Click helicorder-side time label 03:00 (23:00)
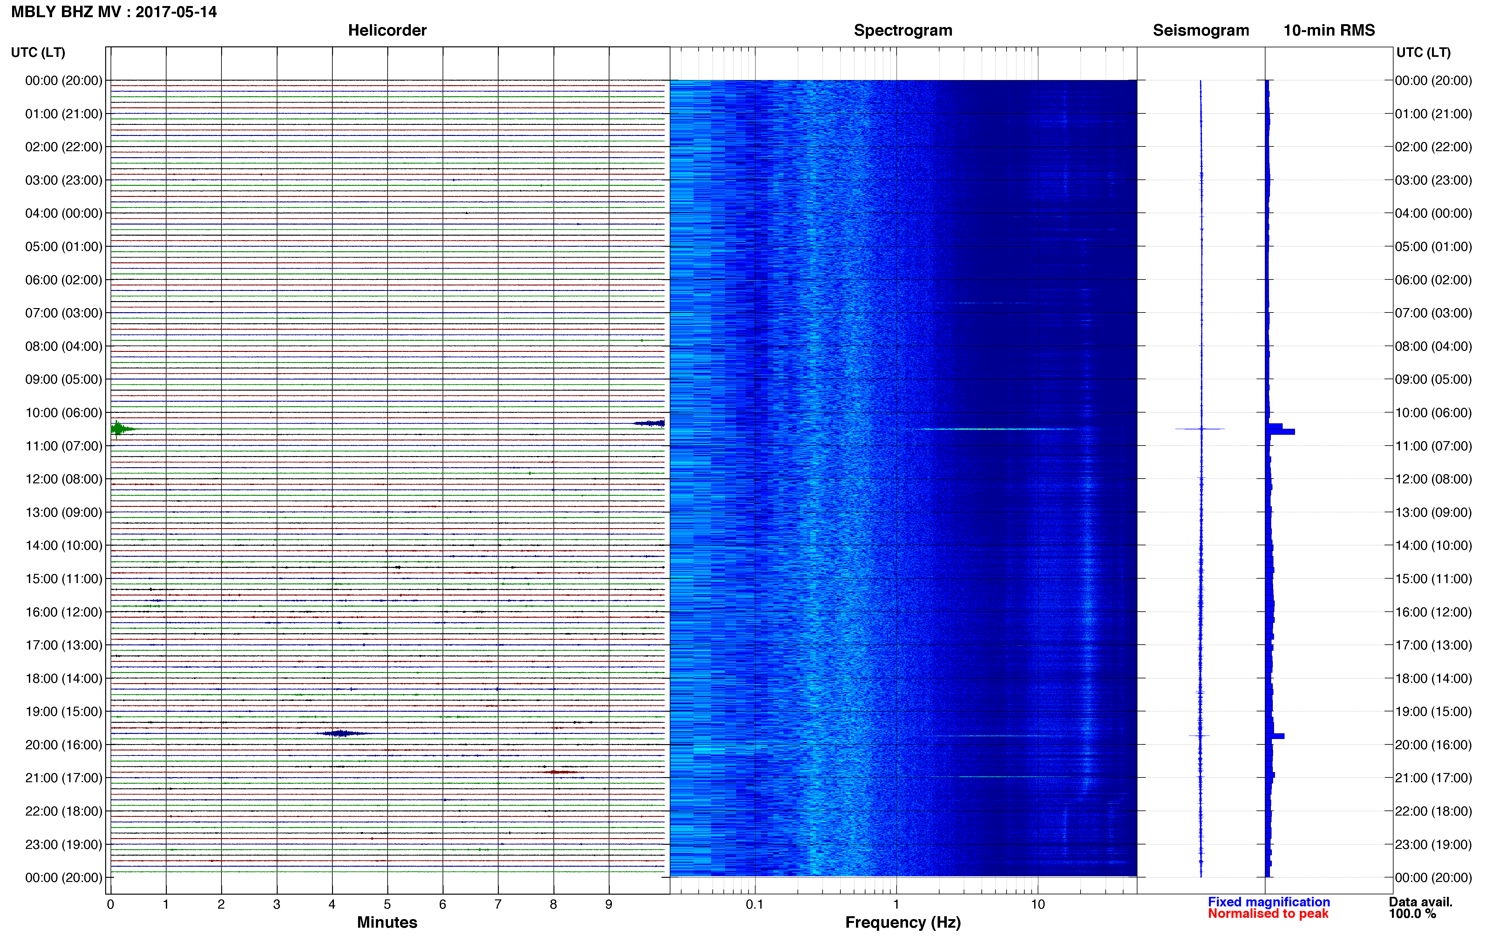This screenshot has height=941, width=1506. pyautogui.click(x=64, y=180)
